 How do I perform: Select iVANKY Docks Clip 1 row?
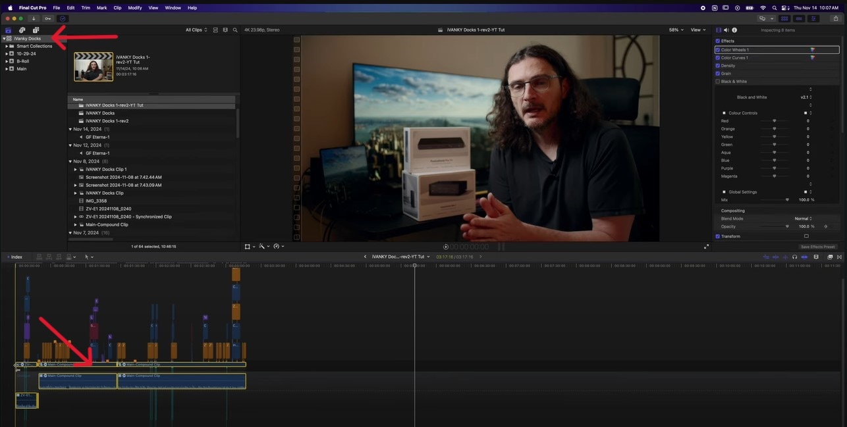151,169
